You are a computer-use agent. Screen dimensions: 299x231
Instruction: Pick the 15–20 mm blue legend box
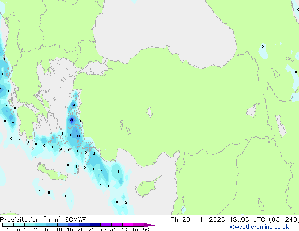point(73,225)
